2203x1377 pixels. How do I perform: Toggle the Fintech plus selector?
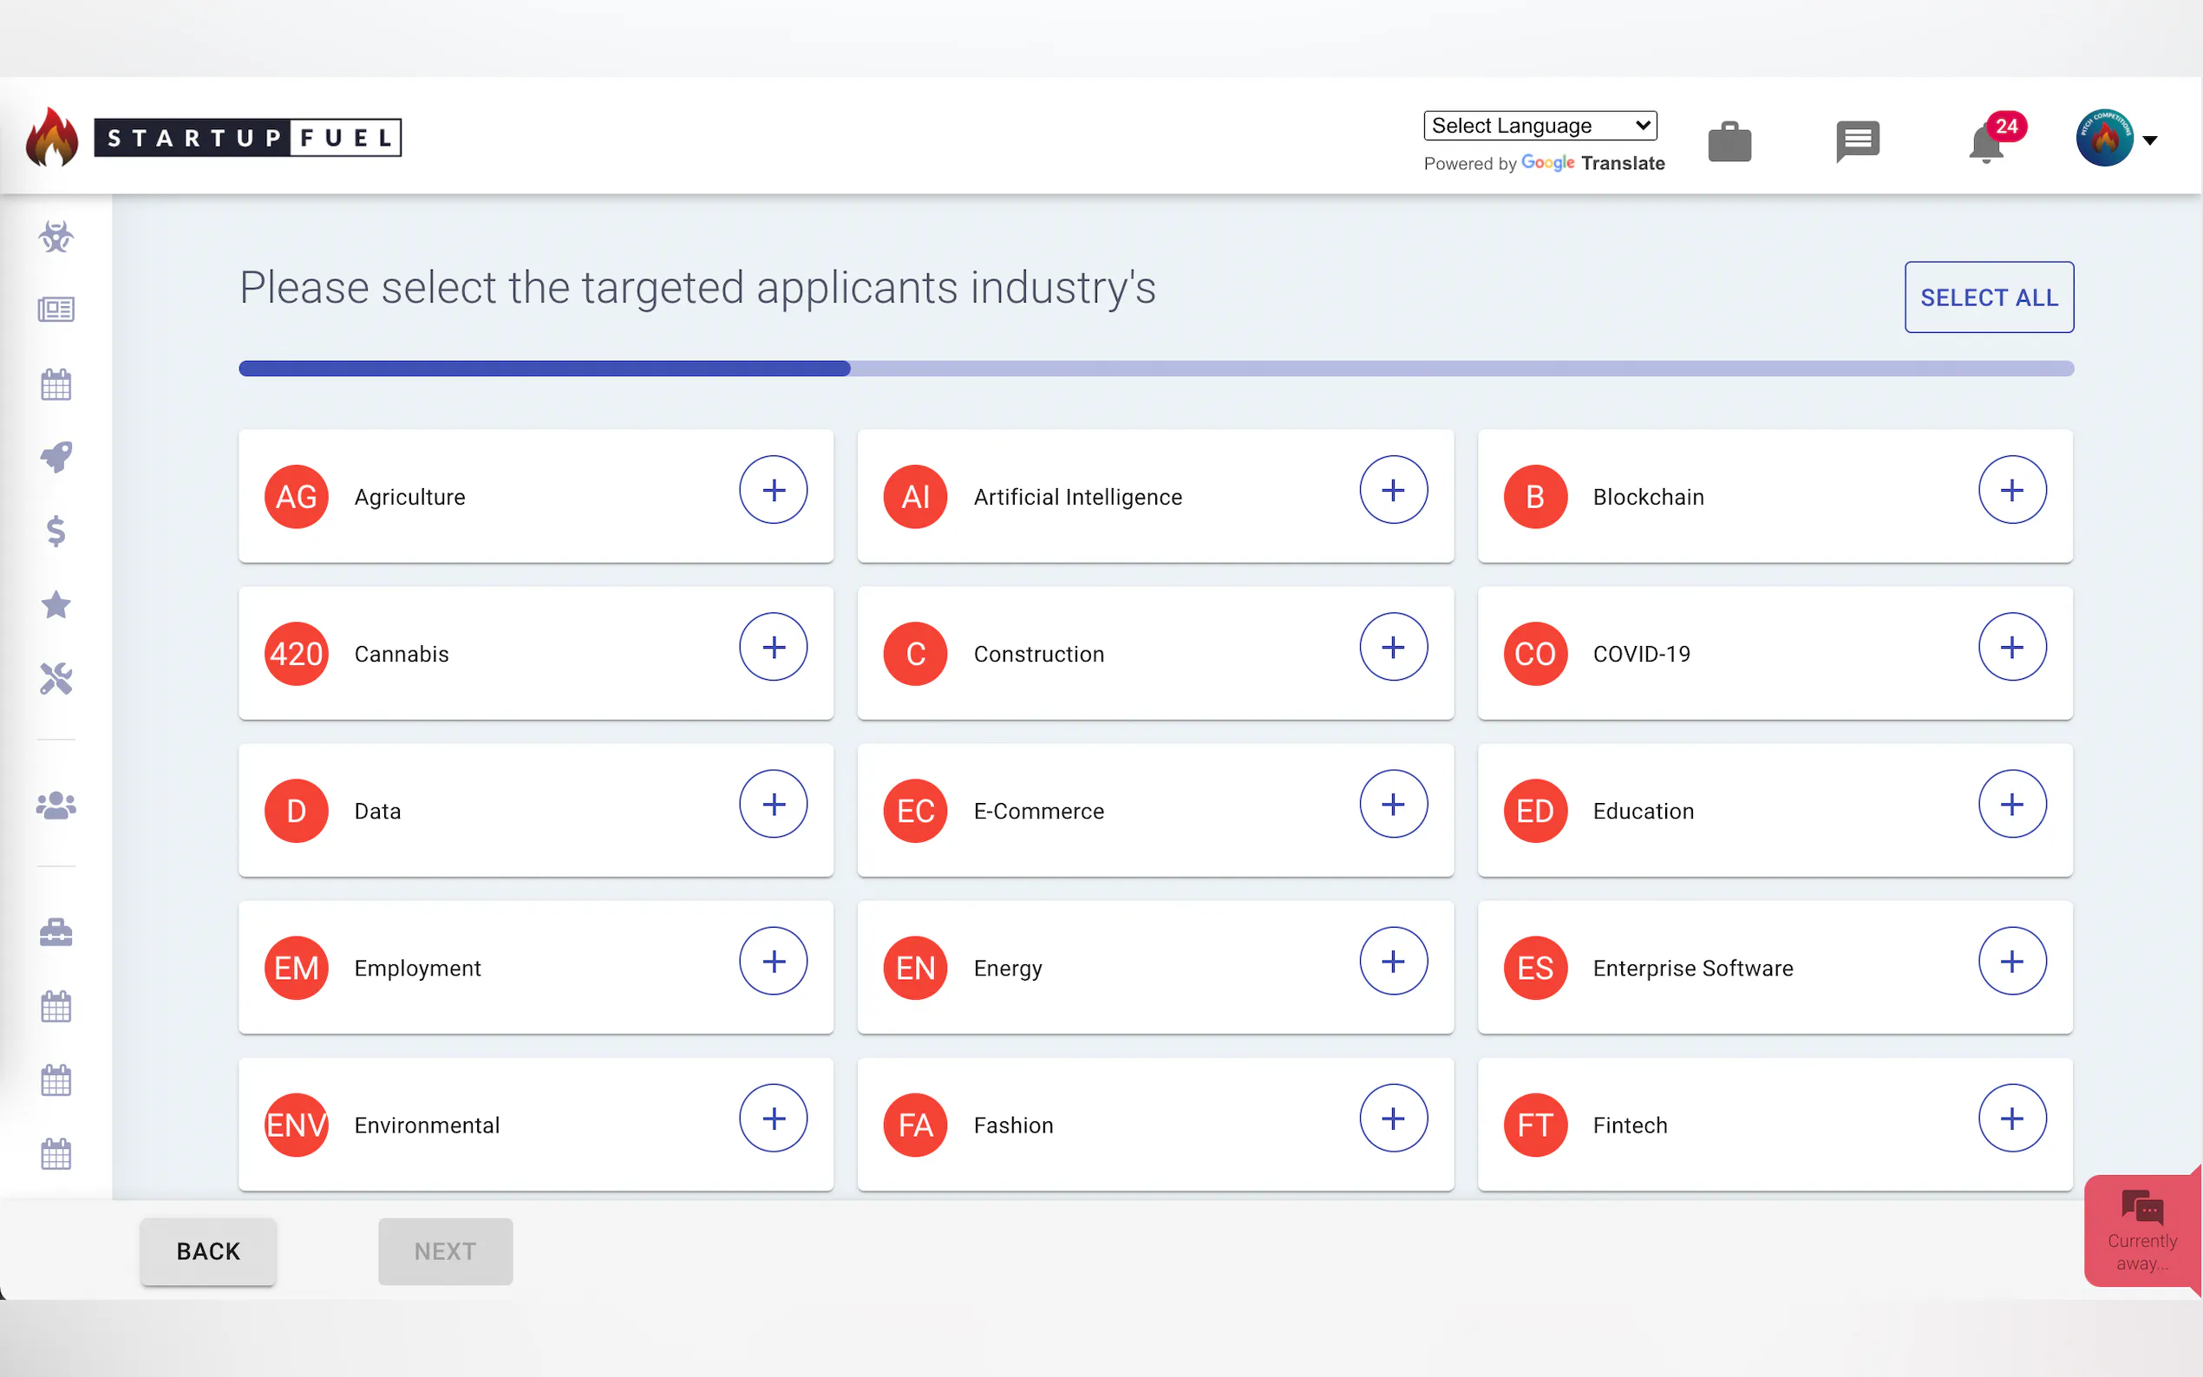2011,1119
